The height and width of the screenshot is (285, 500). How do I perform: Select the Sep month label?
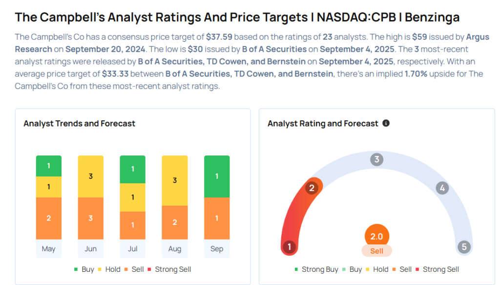(217, 249)
